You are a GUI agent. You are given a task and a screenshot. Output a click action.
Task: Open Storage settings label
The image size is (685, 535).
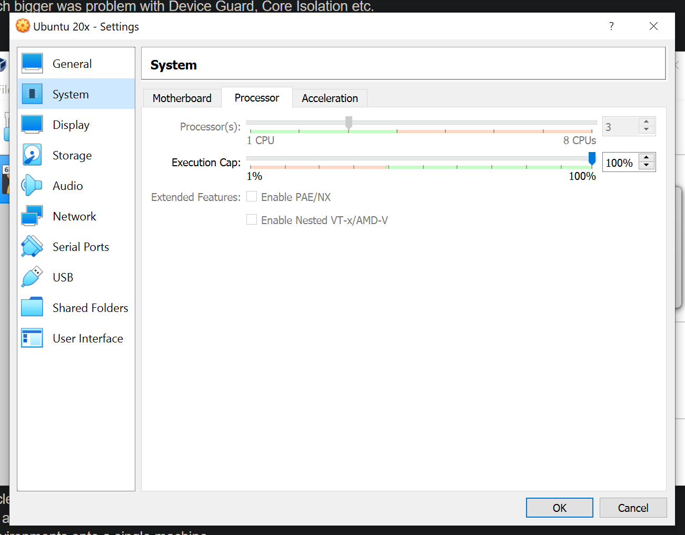tap(72, 156)
